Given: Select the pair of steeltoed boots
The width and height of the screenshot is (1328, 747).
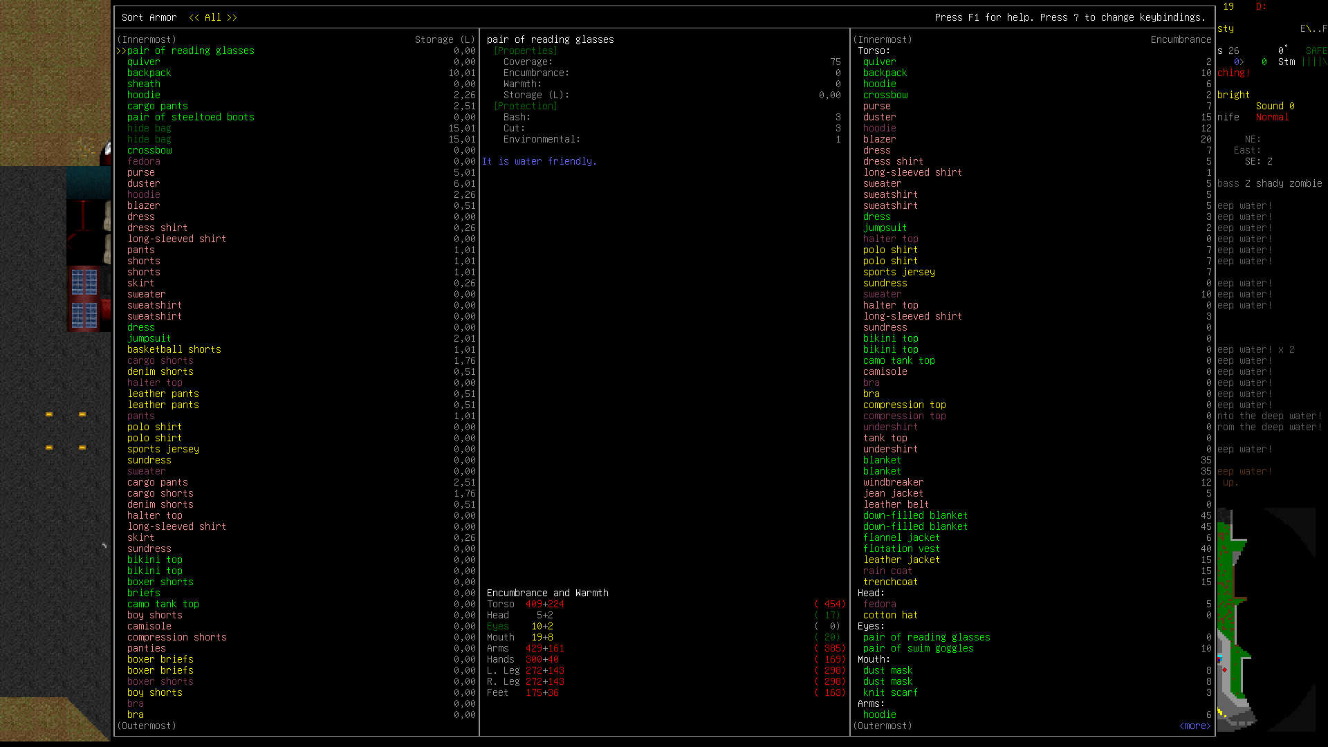Looking at the screenshot, I should [x=190, y=117].
